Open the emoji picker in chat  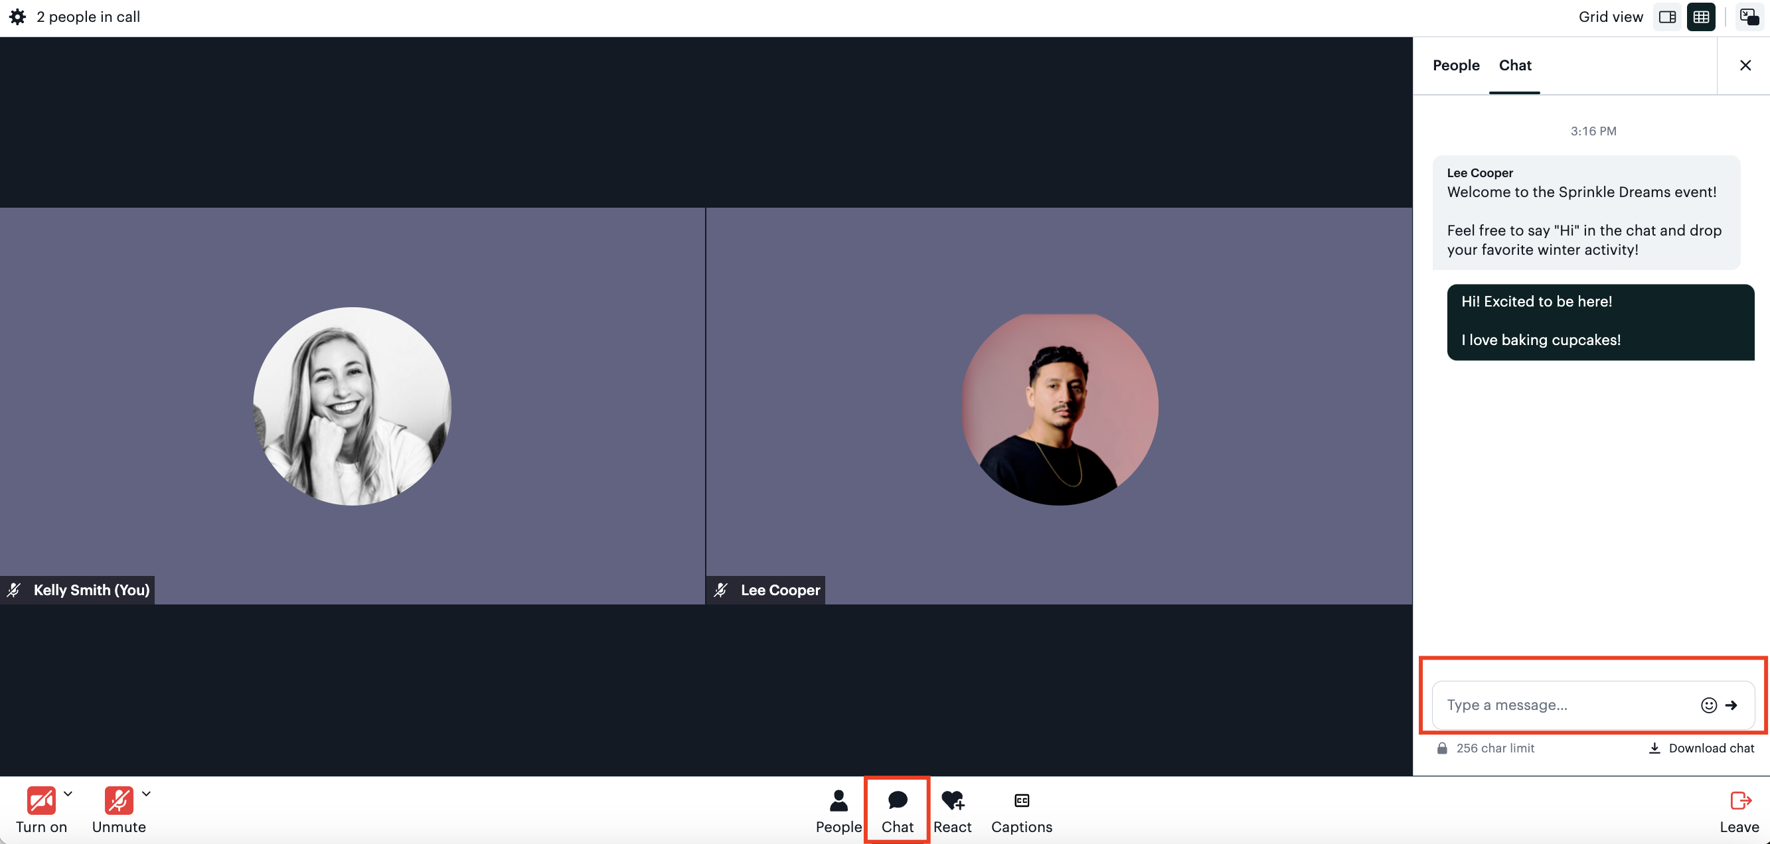1709,705
